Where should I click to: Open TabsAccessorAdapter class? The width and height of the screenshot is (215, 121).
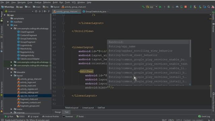[30, 59]
